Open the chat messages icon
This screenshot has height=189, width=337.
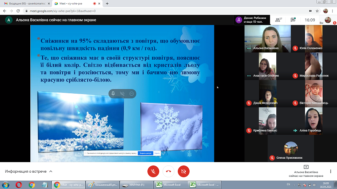293,20
